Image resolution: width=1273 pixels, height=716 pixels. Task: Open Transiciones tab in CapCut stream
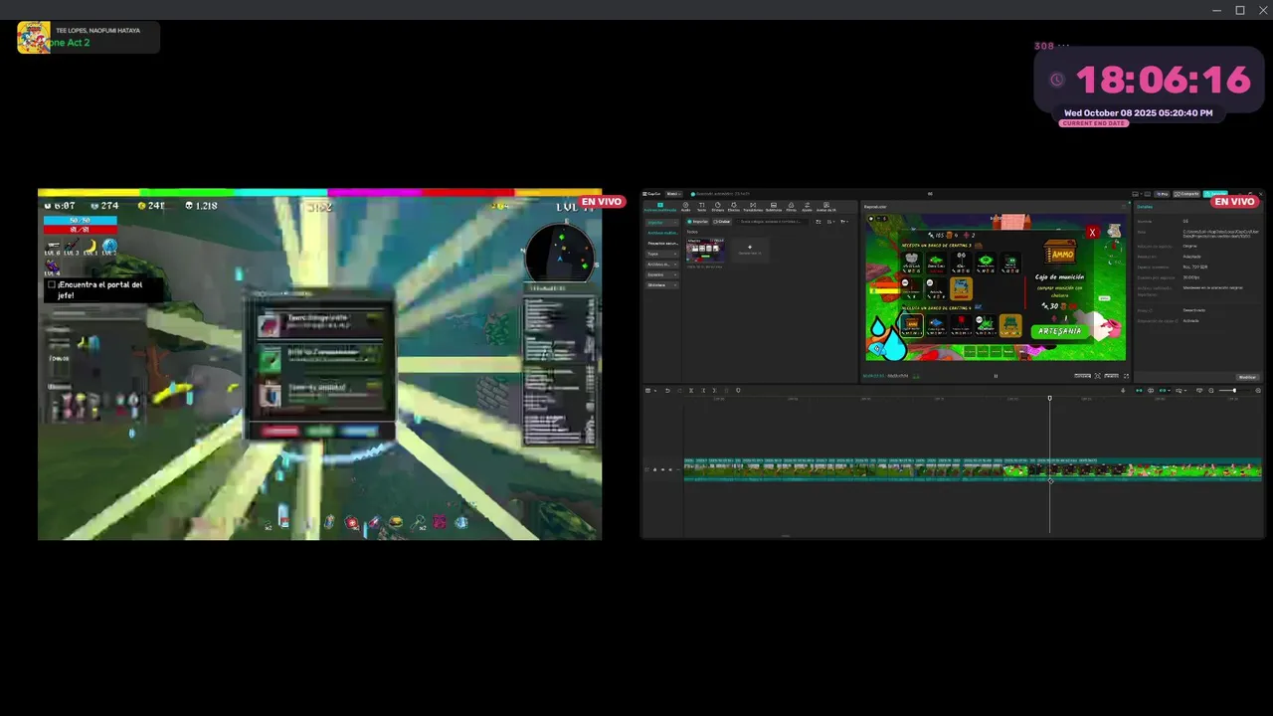753,206
